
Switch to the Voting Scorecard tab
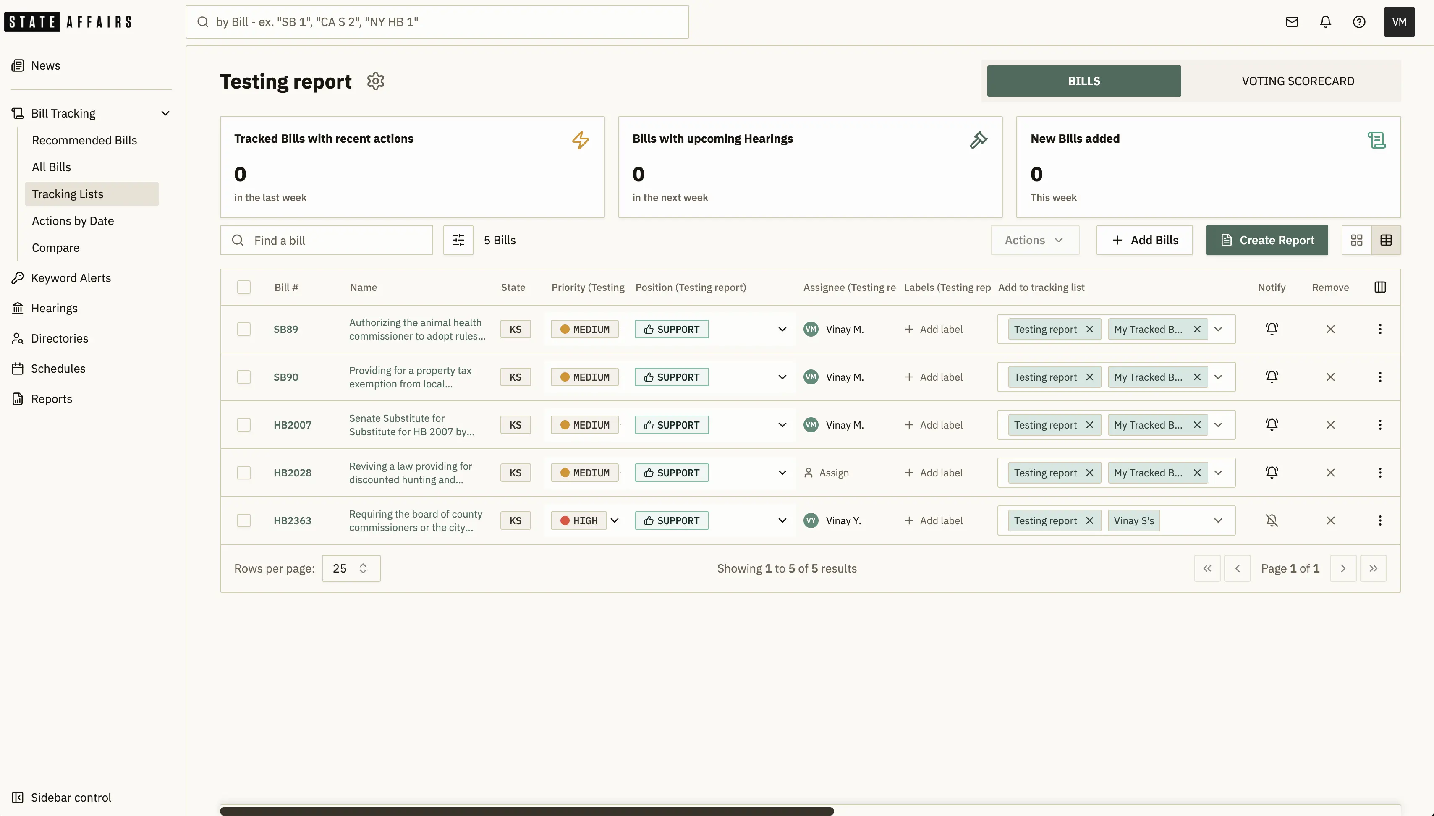pos(1298,81)
